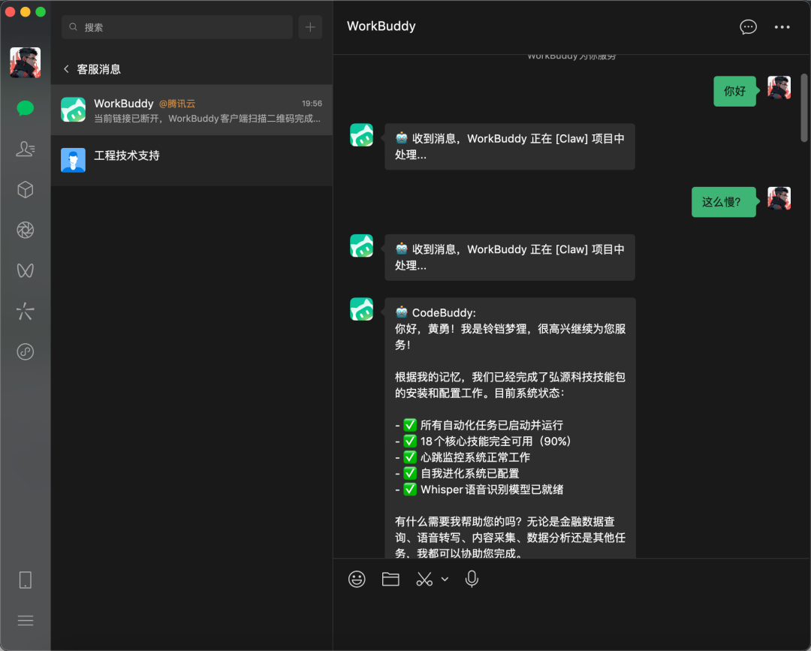Click the CodeBuddy: message heading
This screenshot has height=651, width=811.
[x=436, y=313]
